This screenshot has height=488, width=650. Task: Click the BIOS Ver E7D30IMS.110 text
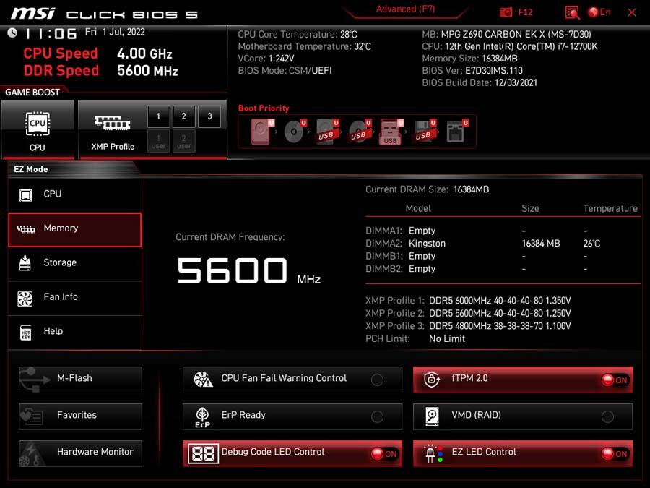[472, 71]
